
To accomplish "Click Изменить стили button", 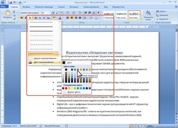I will [148, 15].
